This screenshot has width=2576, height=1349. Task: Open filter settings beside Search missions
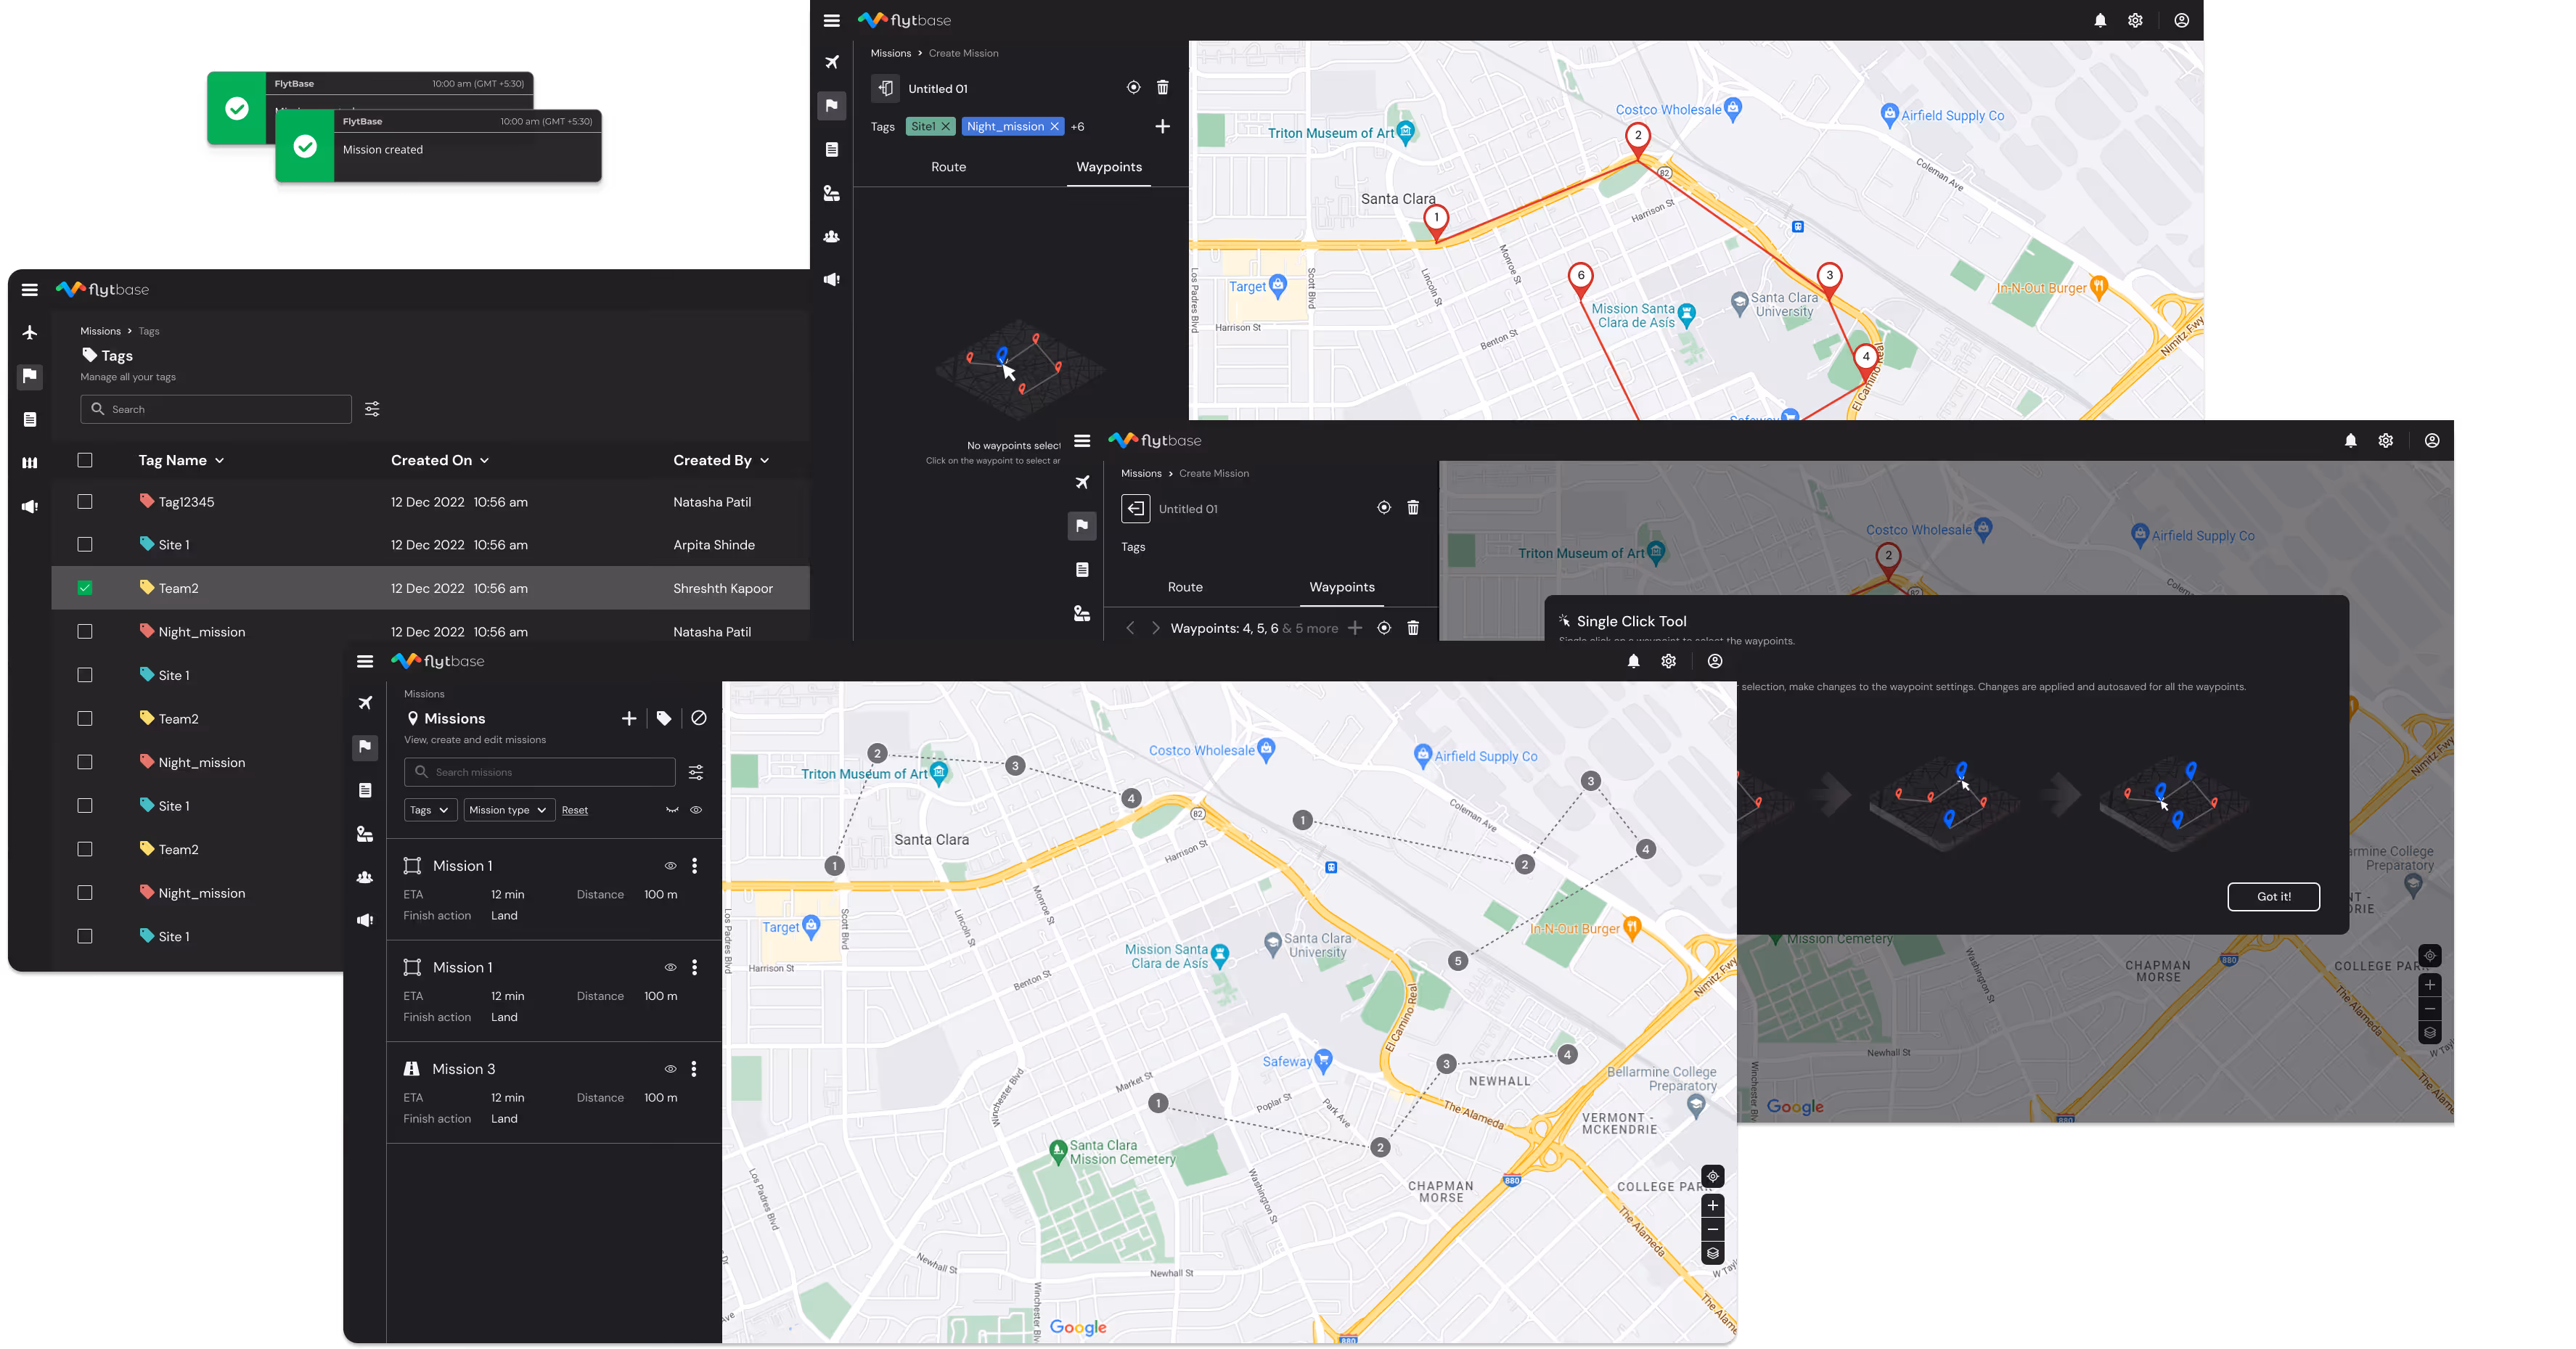point(696,772)
